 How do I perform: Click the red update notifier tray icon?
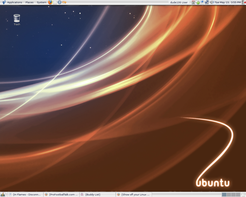[x=193, y=2]
